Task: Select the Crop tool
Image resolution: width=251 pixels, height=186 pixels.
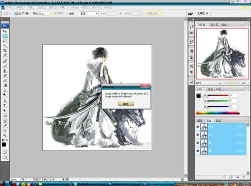Action: pos(5,50)
